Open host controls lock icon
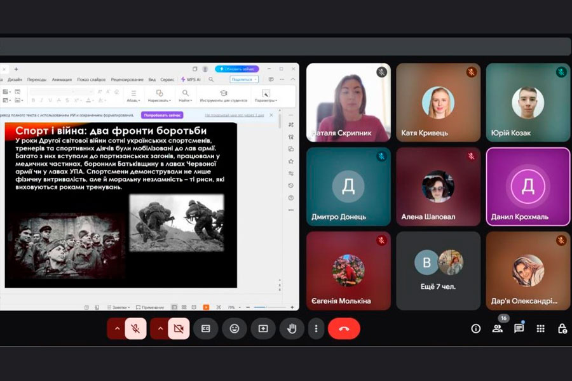Screen dimensions: 572x381 (x=562, y=328)
